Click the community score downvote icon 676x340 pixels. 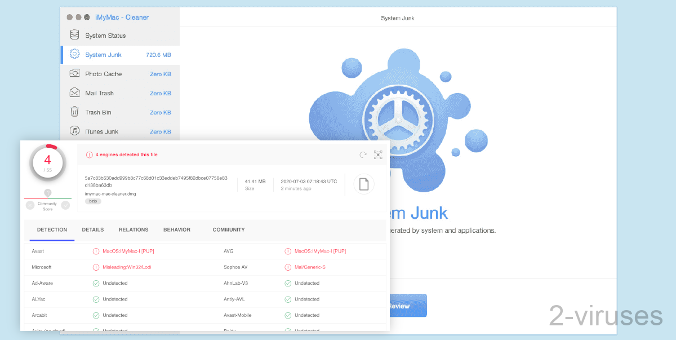click(30, 205)
